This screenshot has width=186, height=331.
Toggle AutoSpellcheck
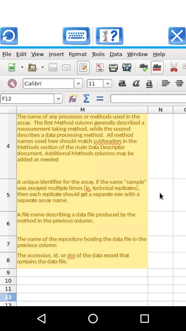tap(157, 67)
